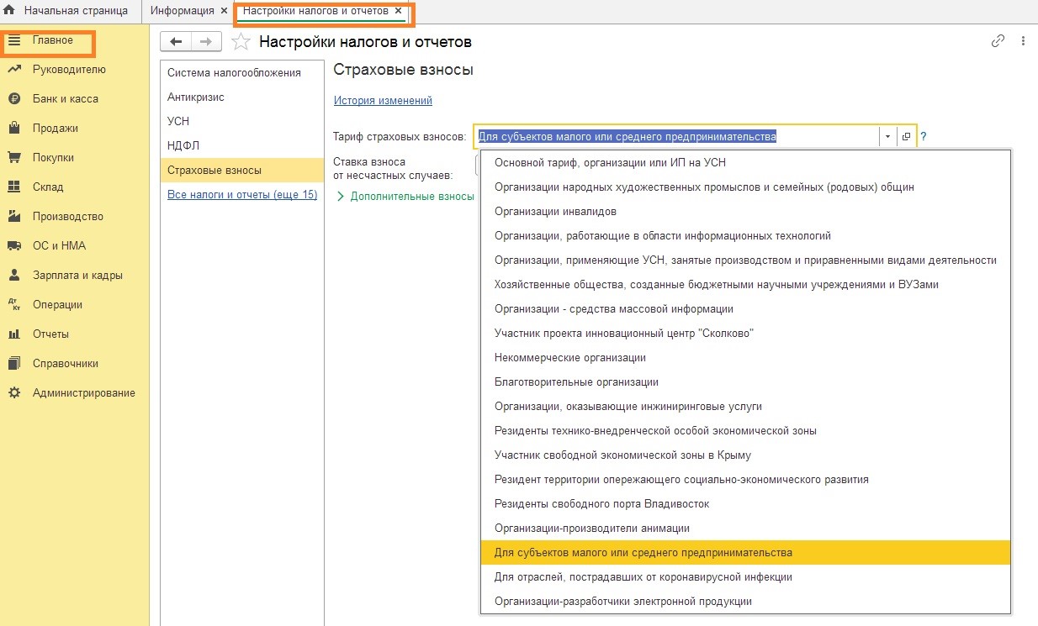Choose the Сколково innovation center participant option

[745, 334]
